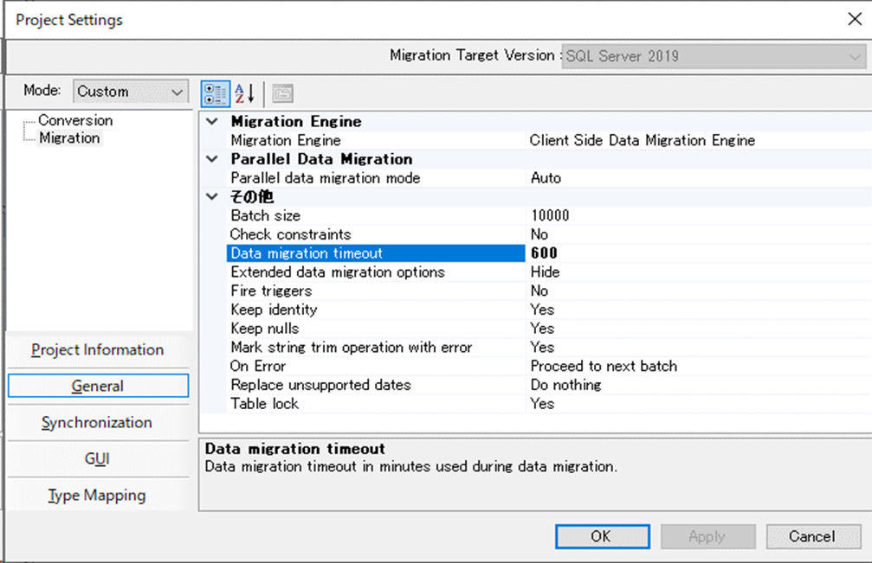872x563 pixels.
Task: Click the Cancel button
Action: pyautogui.click(x=812, y=536)
